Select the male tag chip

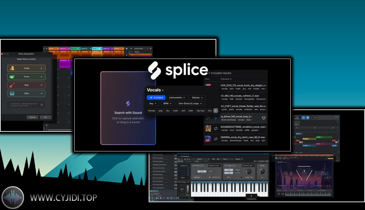[175, 111]
